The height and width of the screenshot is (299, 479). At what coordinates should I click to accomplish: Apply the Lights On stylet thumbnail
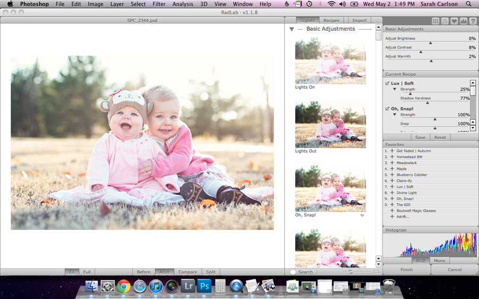point(330,61)
